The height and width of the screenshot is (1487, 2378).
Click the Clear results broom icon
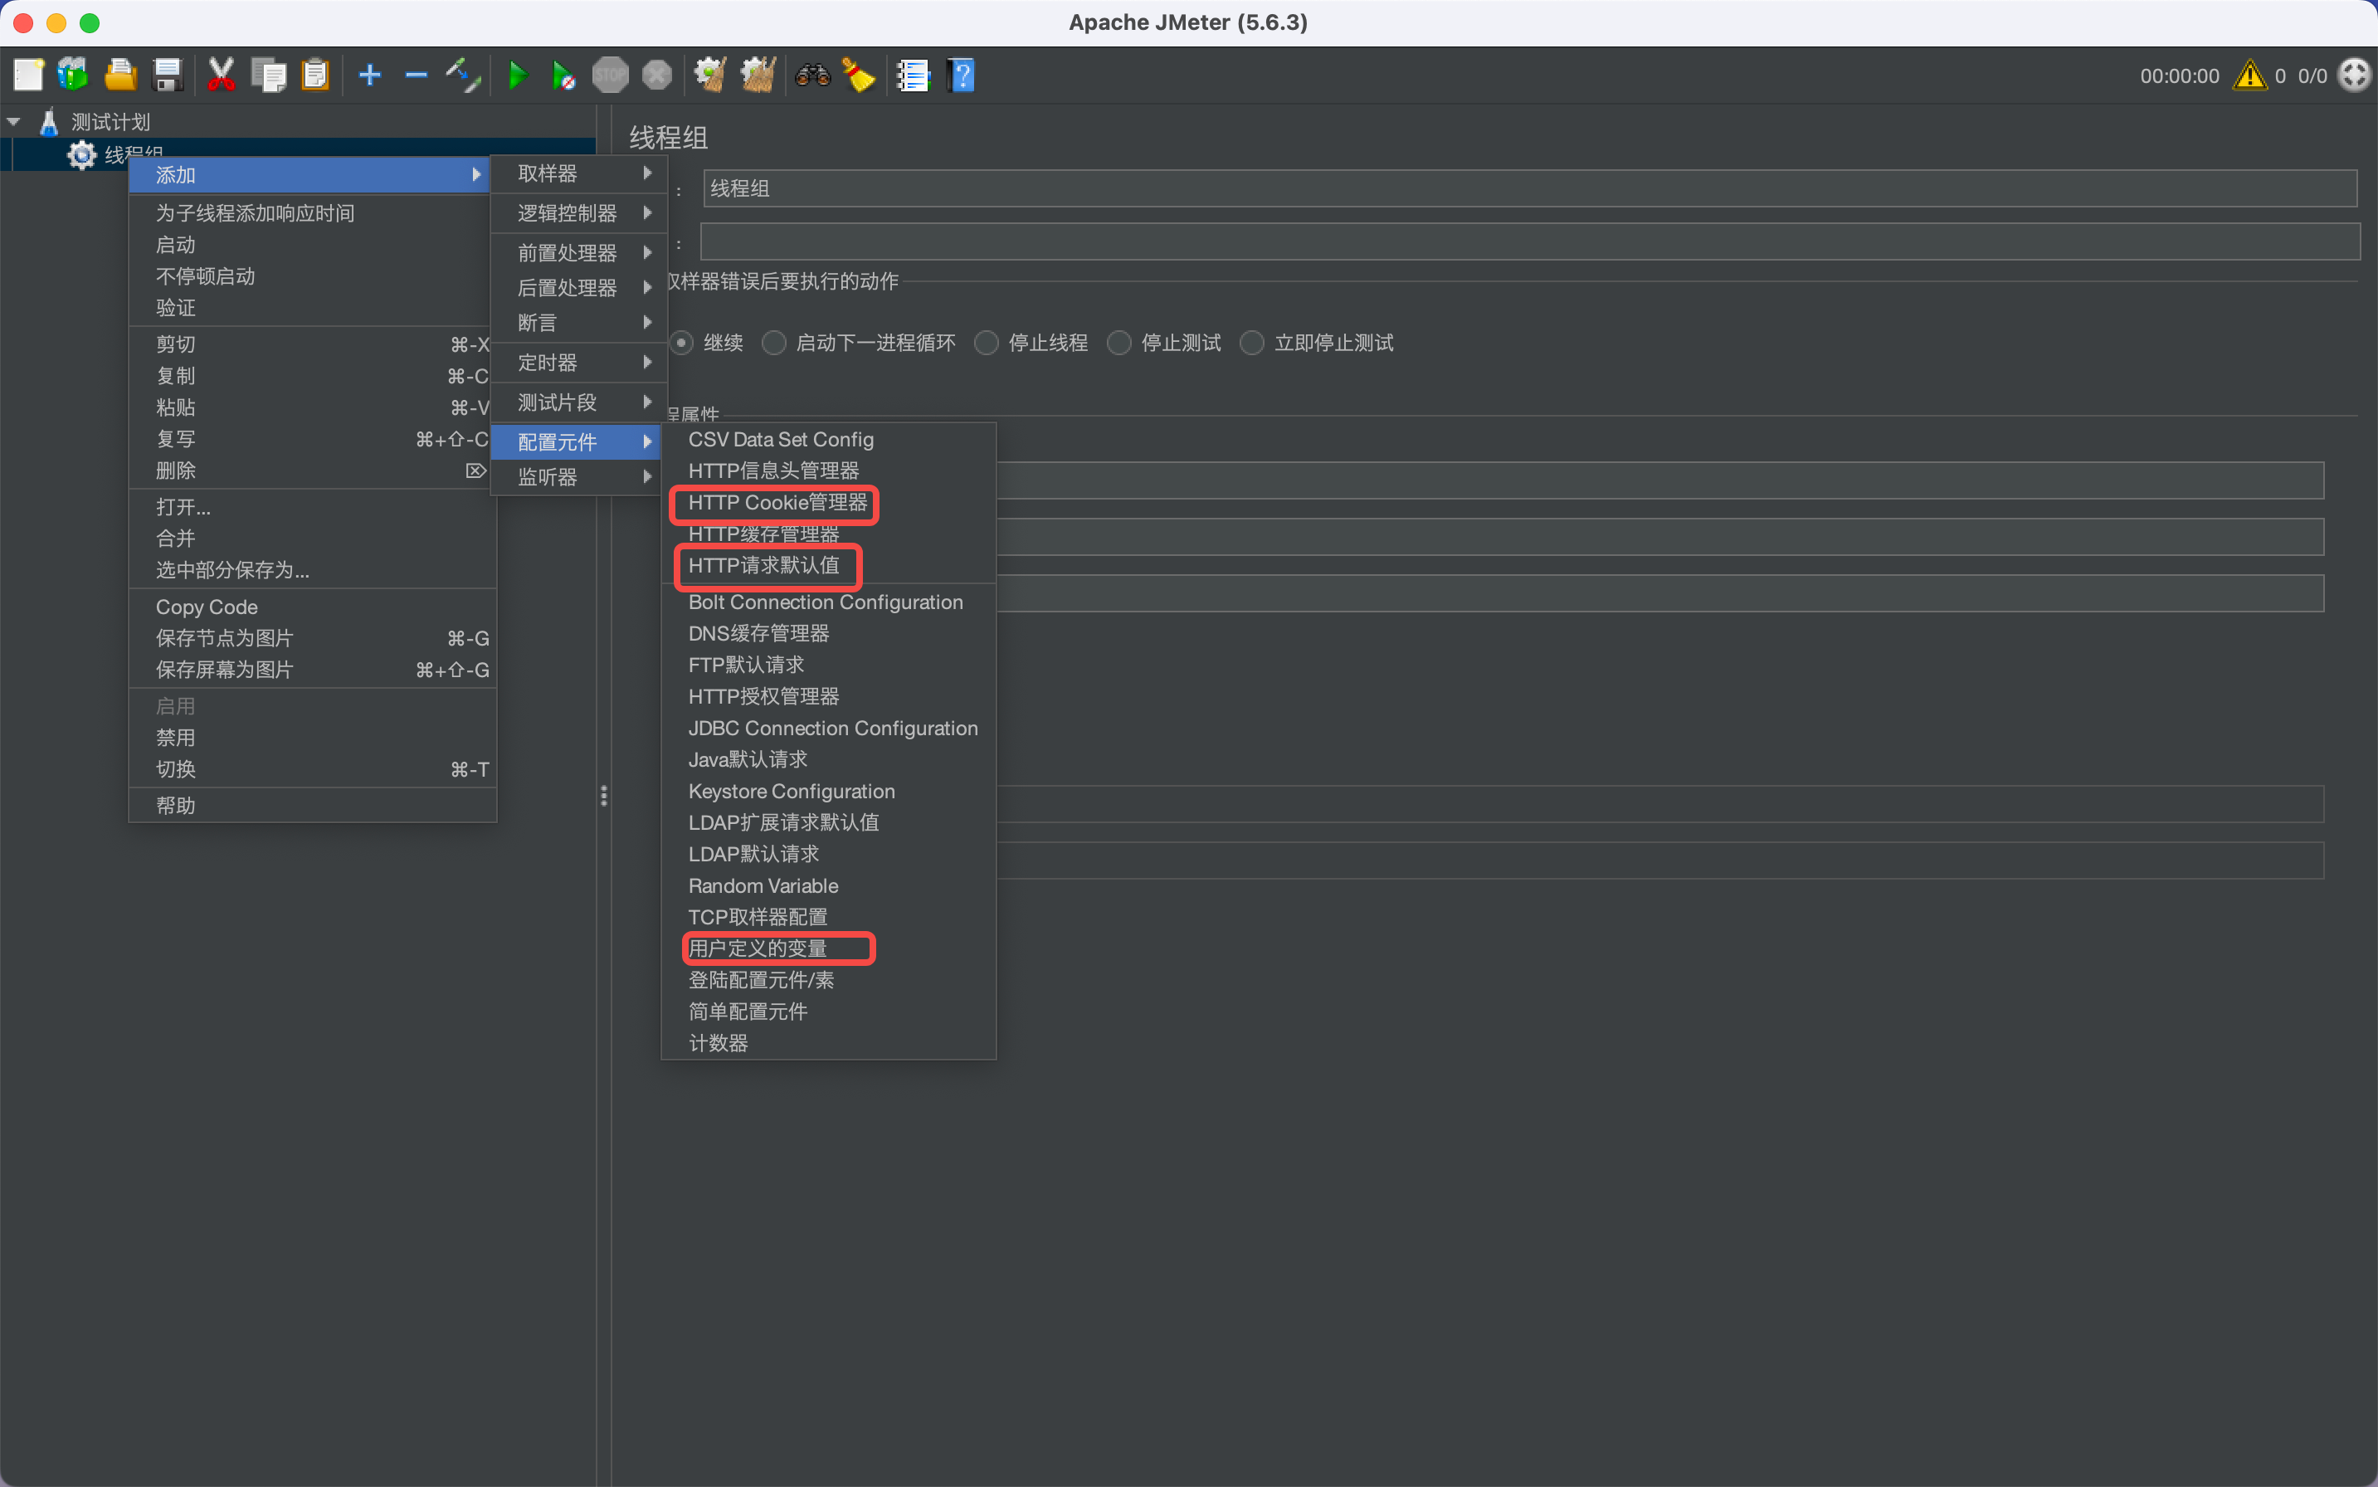click(710, 75)
